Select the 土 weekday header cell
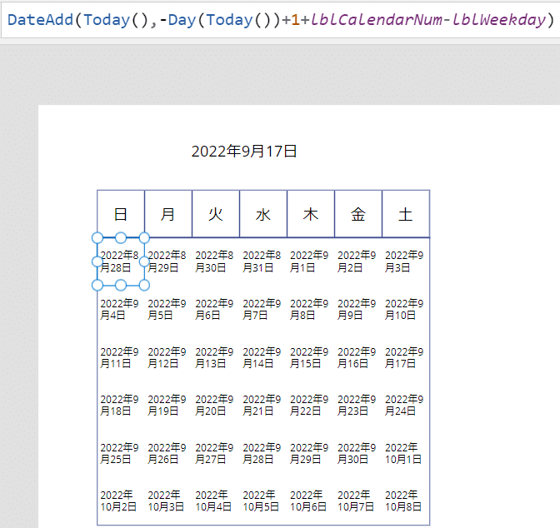Viewport: 560px width, 528px height. tap(406, 214)
